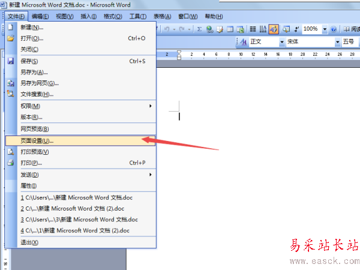Click the Save floppy icon in File menu
360x270 pixels.
[11, 61]
